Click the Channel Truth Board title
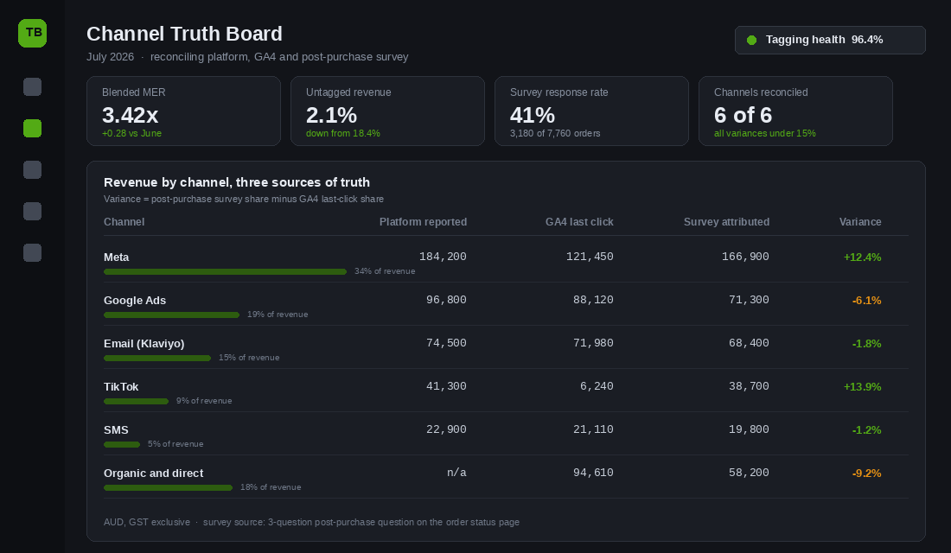 pyautogui.click(x=184, y=34)
